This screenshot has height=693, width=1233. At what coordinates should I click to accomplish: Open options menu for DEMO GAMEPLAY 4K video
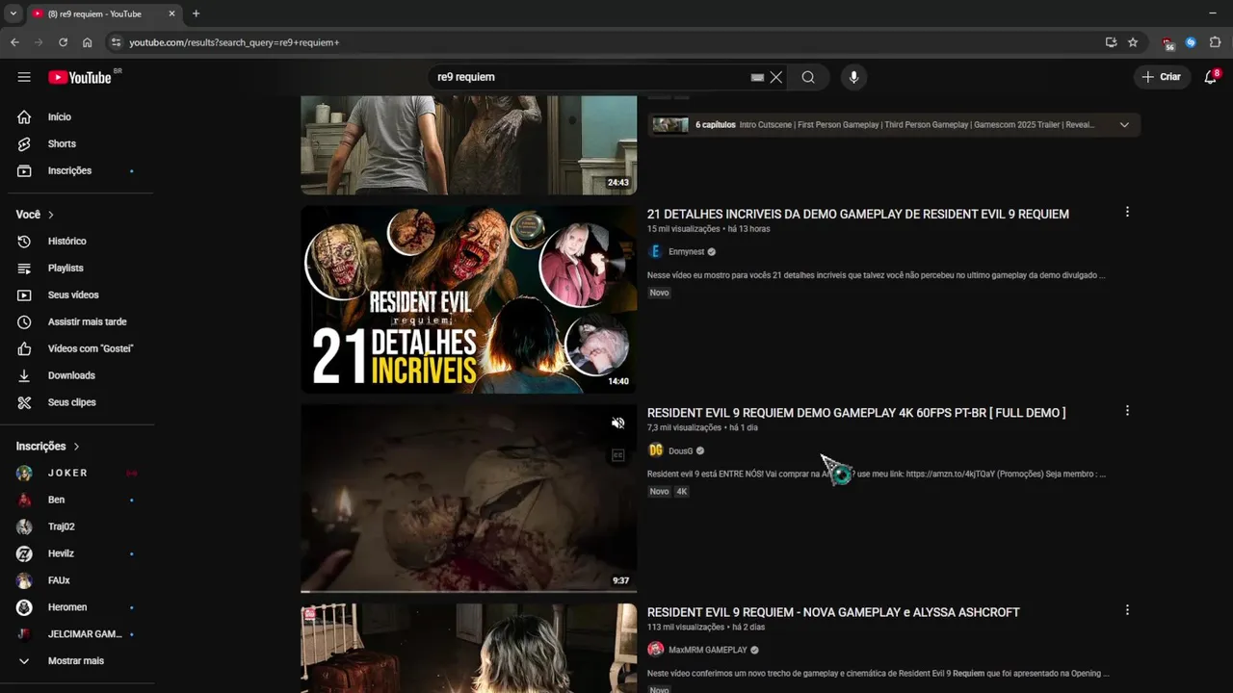(x=1127, y=411)
